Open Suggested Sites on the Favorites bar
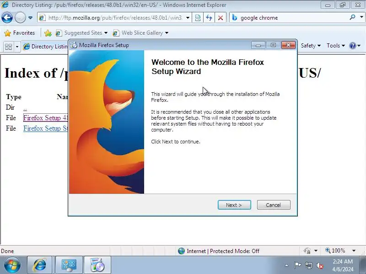The image size is (366, 274). click(x=81, y=33)
